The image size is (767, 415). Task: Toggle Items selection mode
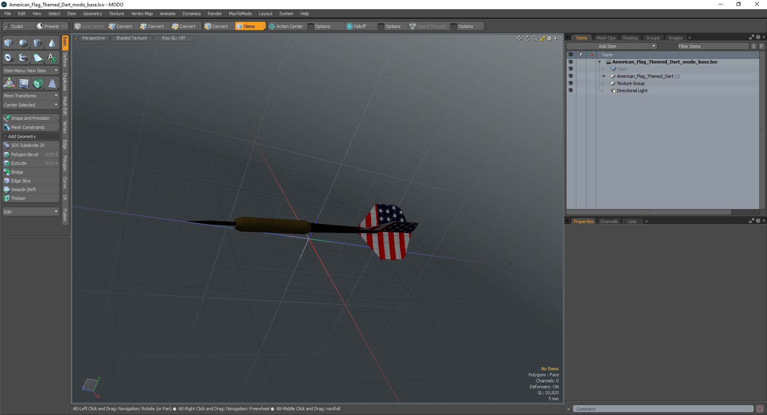click(250, 26)
